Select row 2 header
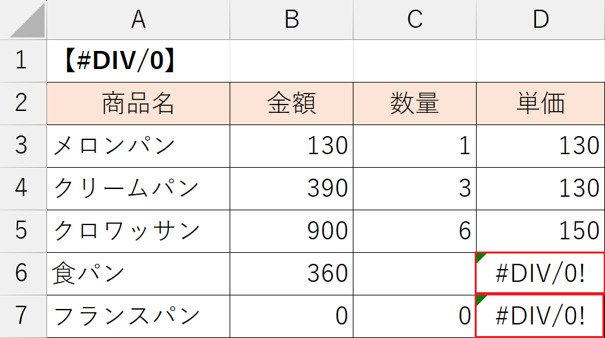The height and width of the screenshot is (338, 605). click(22, 103)
